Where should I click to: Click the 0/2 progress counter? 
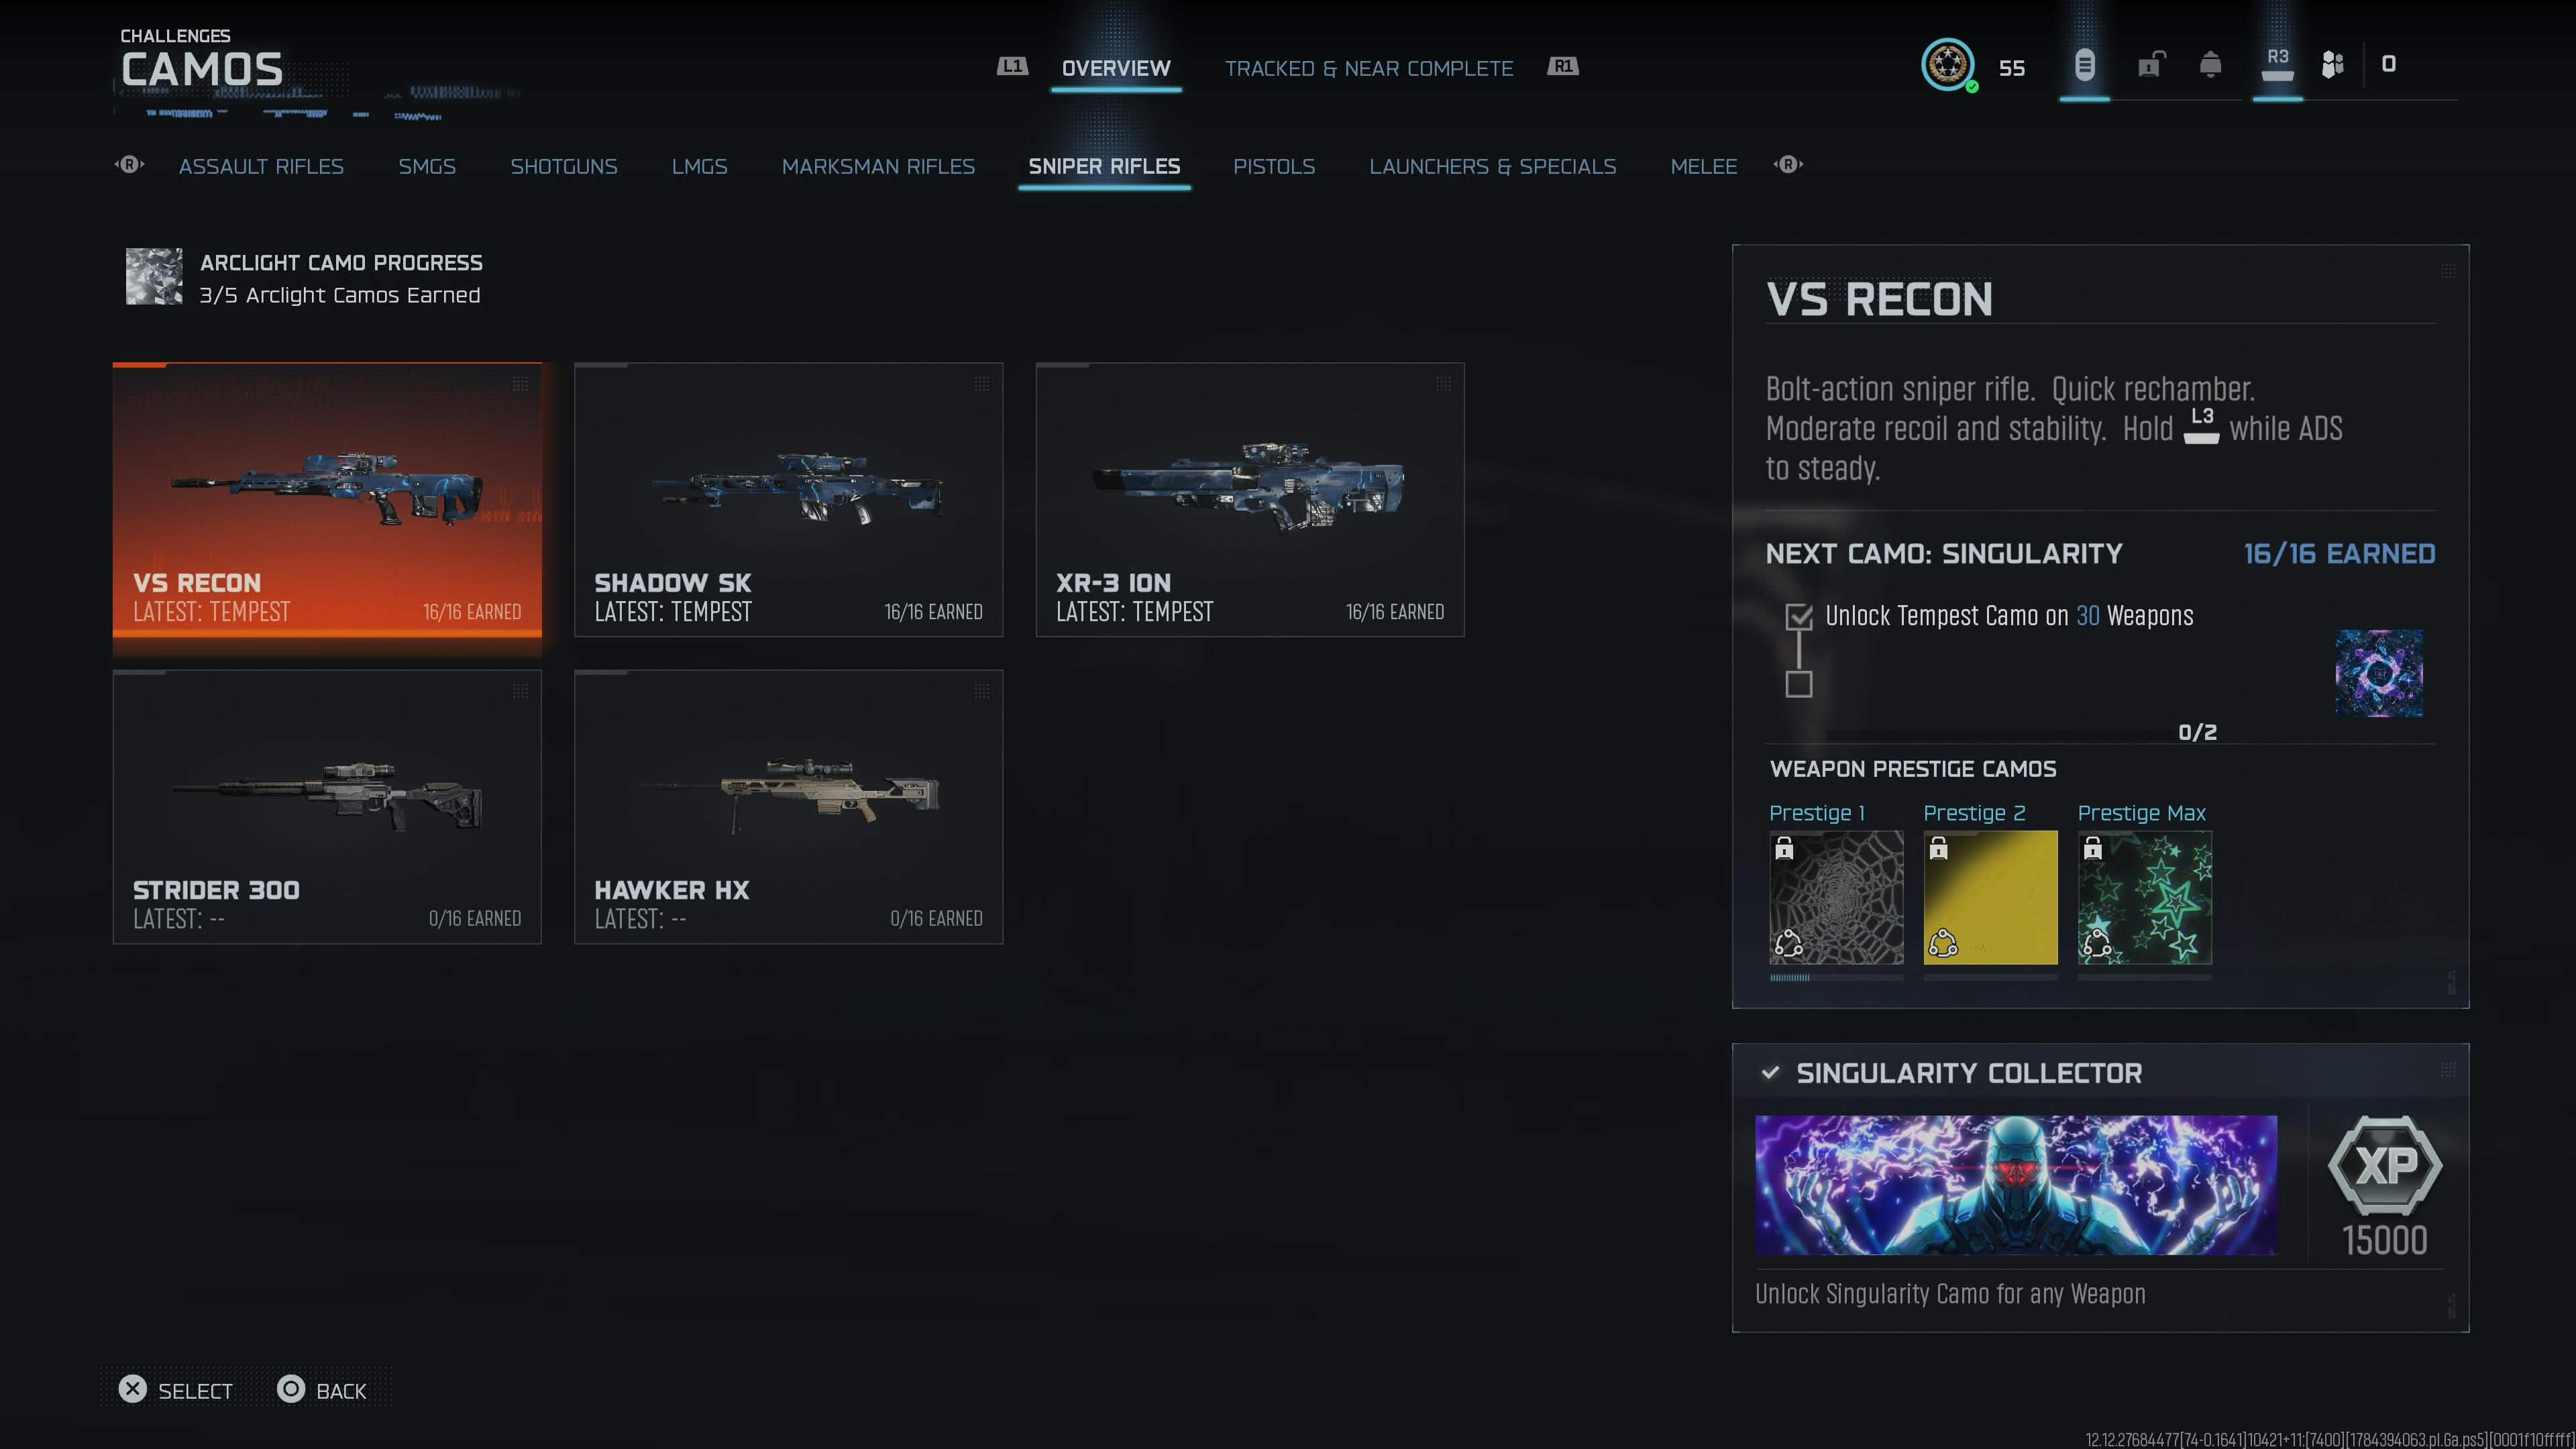[2197, 732]
